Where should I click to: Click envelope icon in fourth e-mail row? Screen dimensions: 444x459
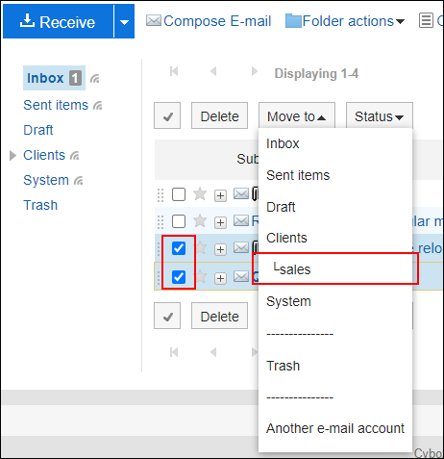[241, 276]
